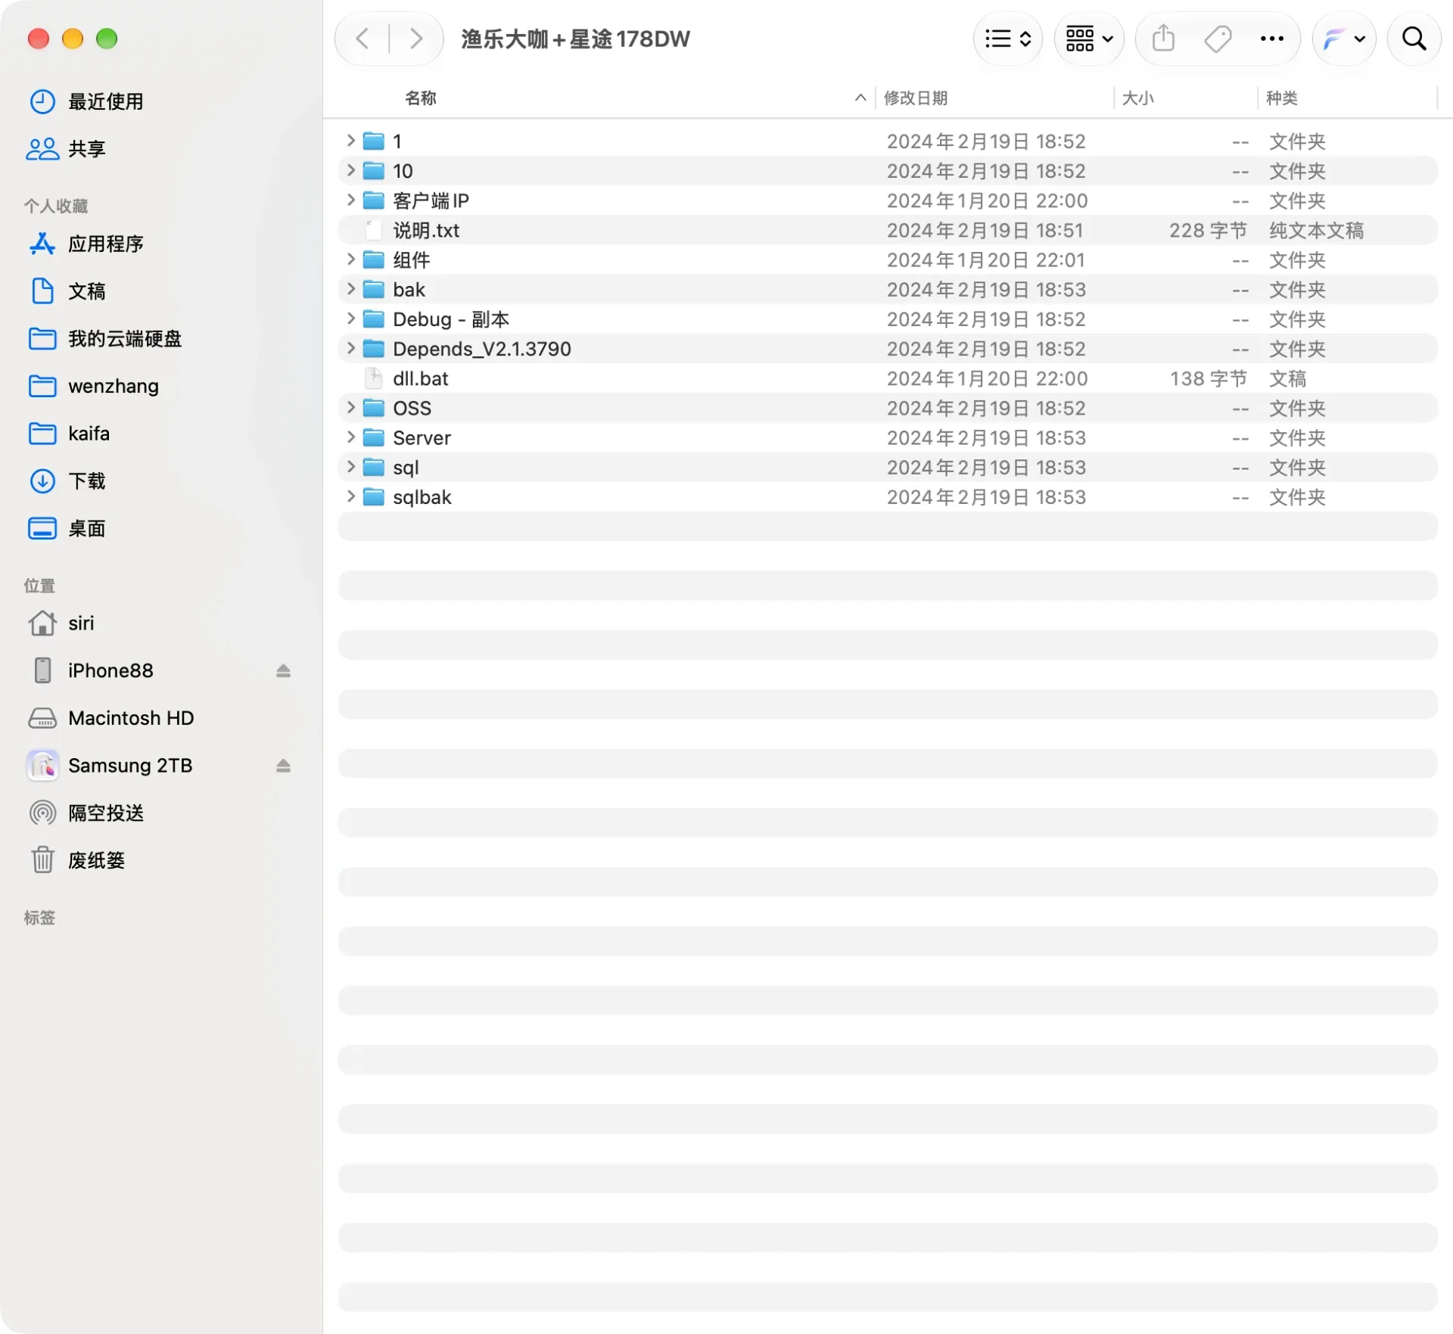Viewport: 1453px width, 1334px height.
Task: Expand the bak folder
Action: [x=350, y=289]
